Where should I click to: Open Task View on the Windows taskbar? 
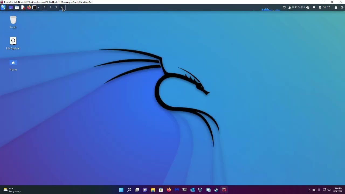point(137,190)
